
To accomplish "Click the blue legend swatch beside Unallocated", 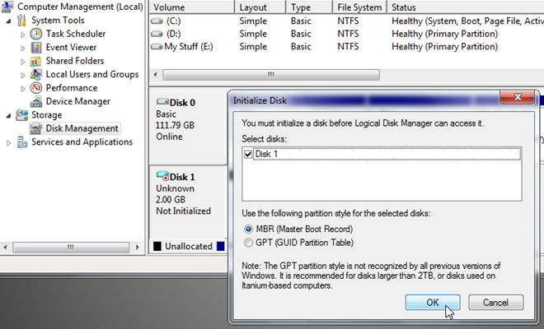I will pyautogui.click(x=220, y=246).
